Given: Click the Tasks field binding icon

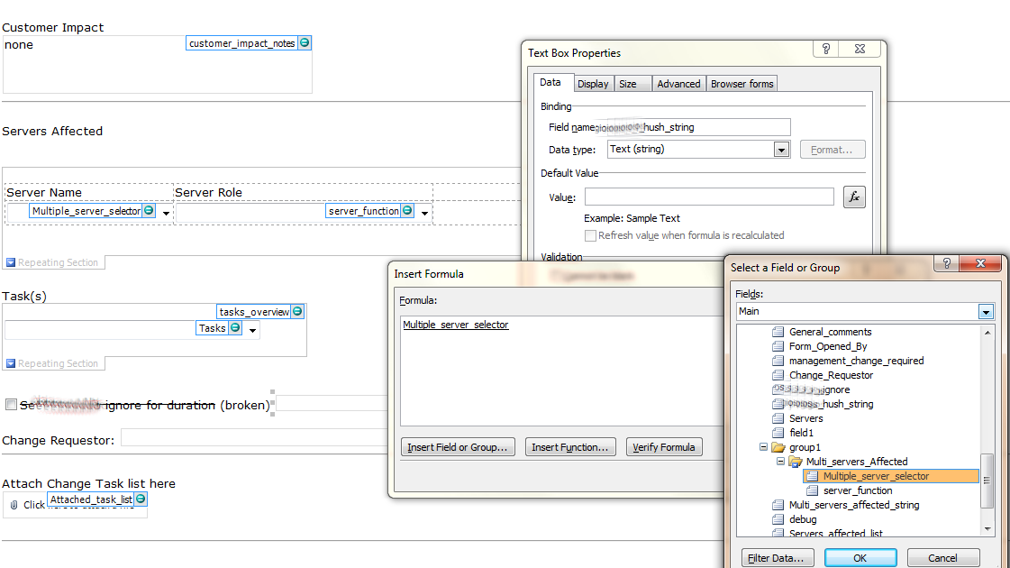Looking at the screenshot, I should coord(237,329).
